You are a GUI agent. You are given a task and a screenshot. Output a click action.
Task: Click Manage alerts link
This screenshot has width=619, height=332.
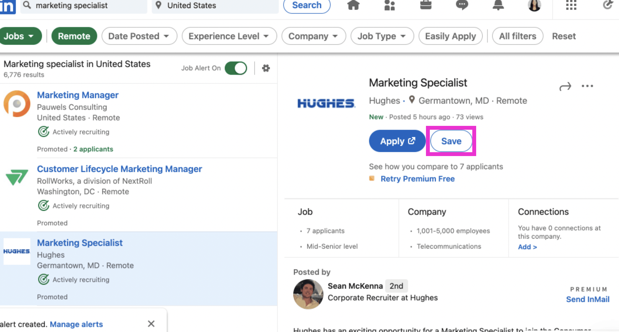point(76,324)
